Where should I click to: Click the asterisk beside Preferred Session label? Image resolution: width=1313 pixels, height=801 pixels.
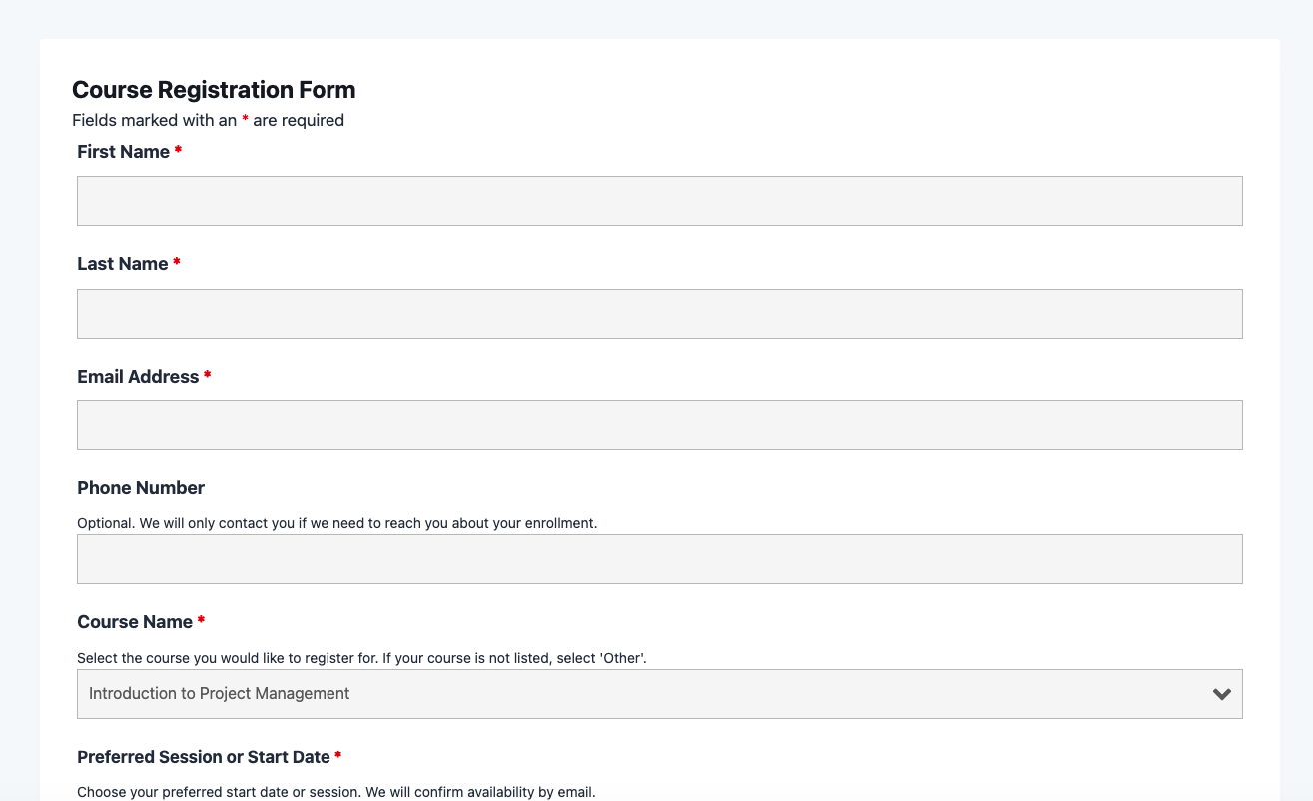[338, 756]
